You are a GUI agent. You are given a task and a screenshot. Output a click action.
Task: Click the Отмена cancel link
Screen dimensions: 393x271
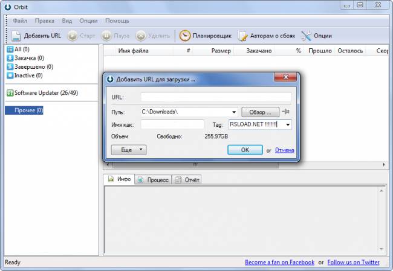click(x=285, y=150)
